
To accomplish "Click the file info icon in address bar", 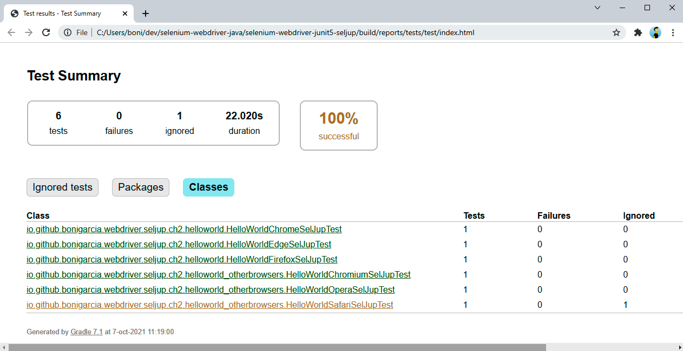I will 68,32.
